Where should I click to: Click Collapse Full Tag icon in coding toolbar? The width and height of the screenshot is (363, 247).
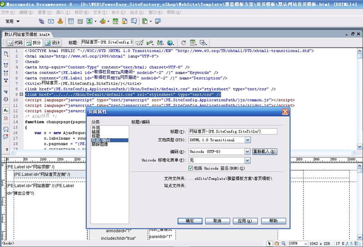click(6, 65)
